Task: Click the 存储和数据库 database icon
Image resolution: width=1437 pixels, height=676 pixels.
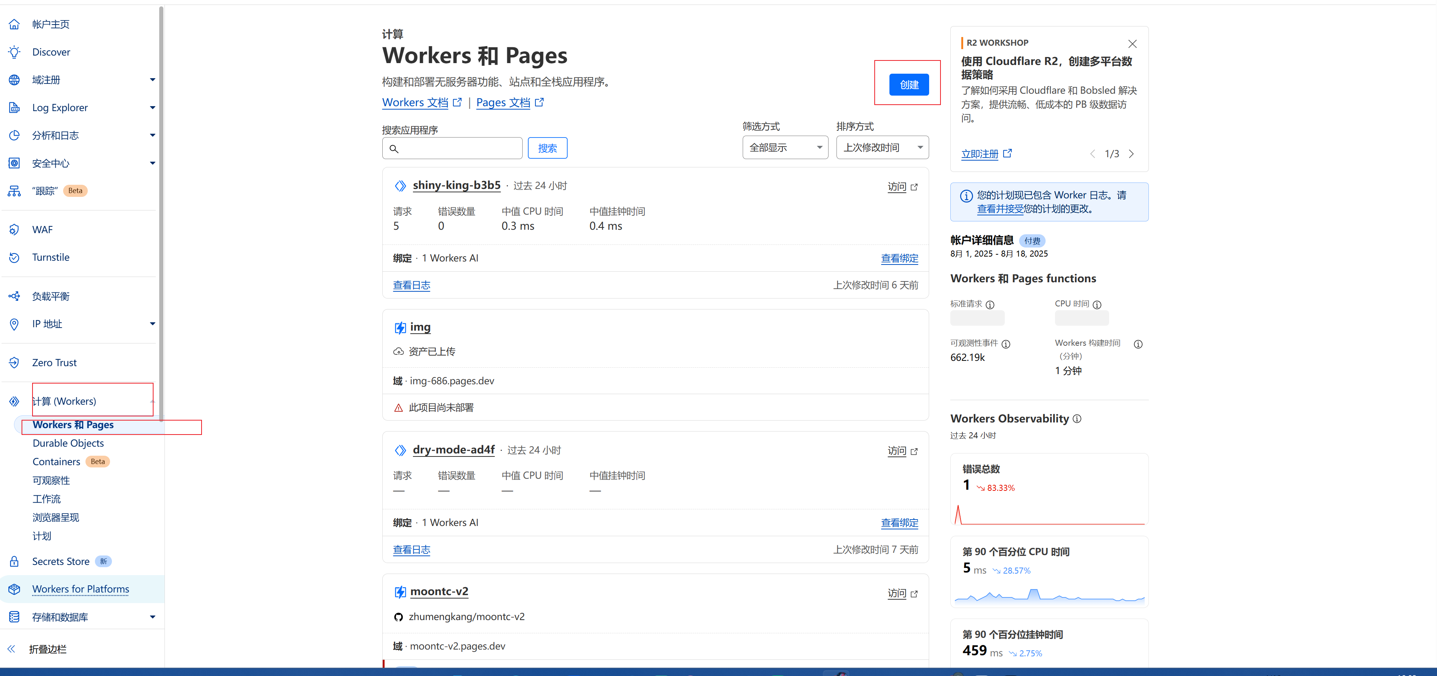Action: point(14,617)
